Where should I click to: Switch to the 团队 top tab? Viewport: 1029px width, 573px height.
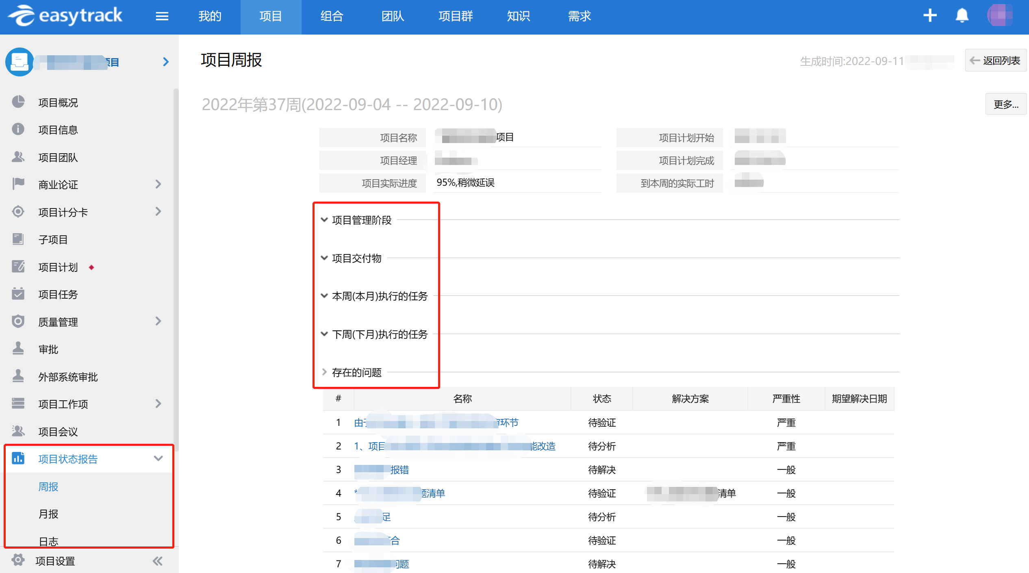(393, 16)
